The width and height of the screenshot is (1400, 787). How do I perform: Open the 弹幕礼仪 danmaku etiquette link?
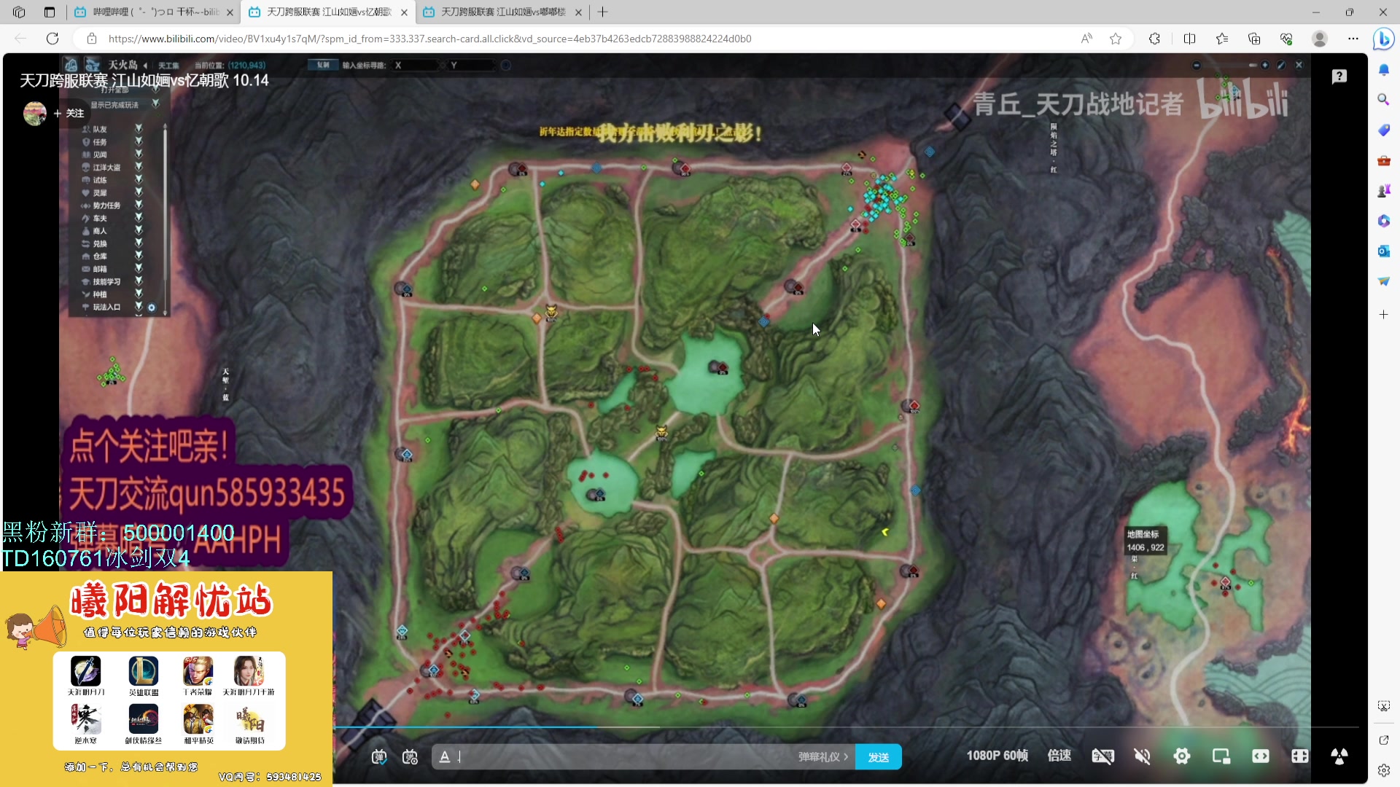pyautogui.click(x=822, y=756)
